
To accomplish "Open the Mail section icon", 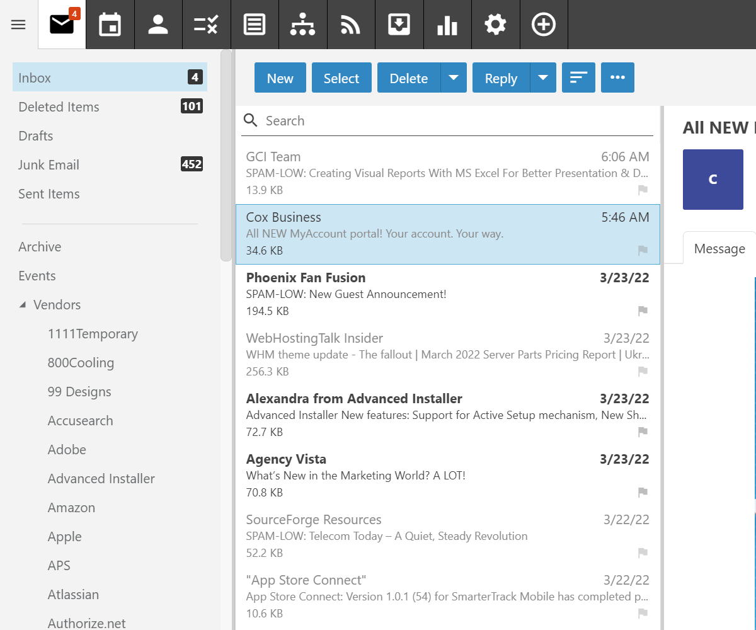I will point(62,25).
